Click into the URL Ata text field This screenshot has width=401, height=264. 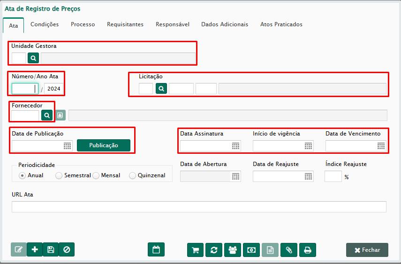pyautogui.click(x=199, y=207)
